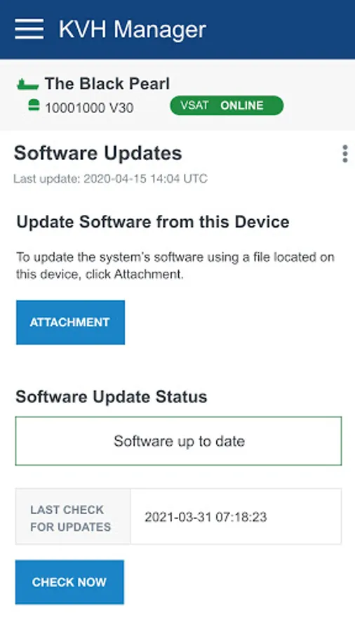Click the word ONLINE in status pill
Image resolution: width=355 pixels, height=632 pixels.
click(242, 105)
